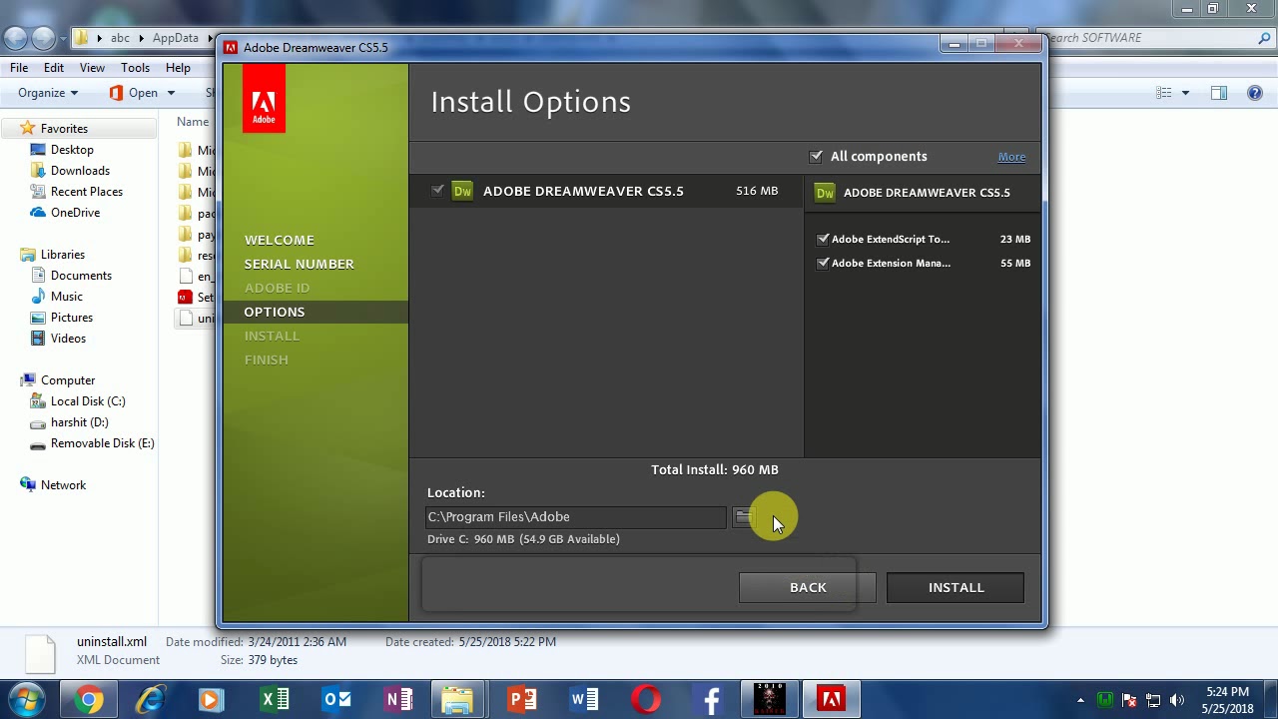Click the Open button in Explorer toolbar
1278x719 pixels.
point(133,93)
